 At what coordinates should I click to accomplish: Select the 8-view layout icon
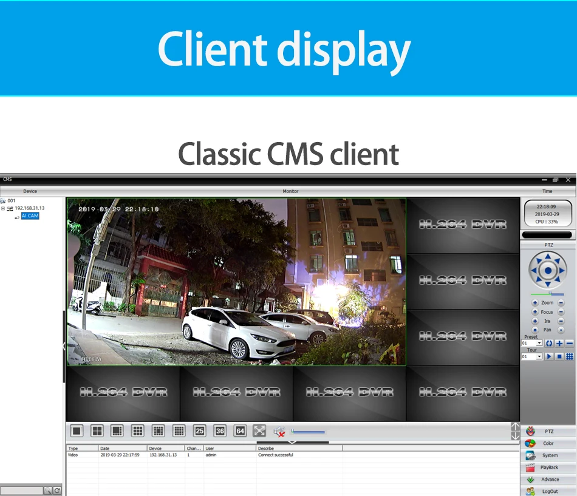coord(117,430)
